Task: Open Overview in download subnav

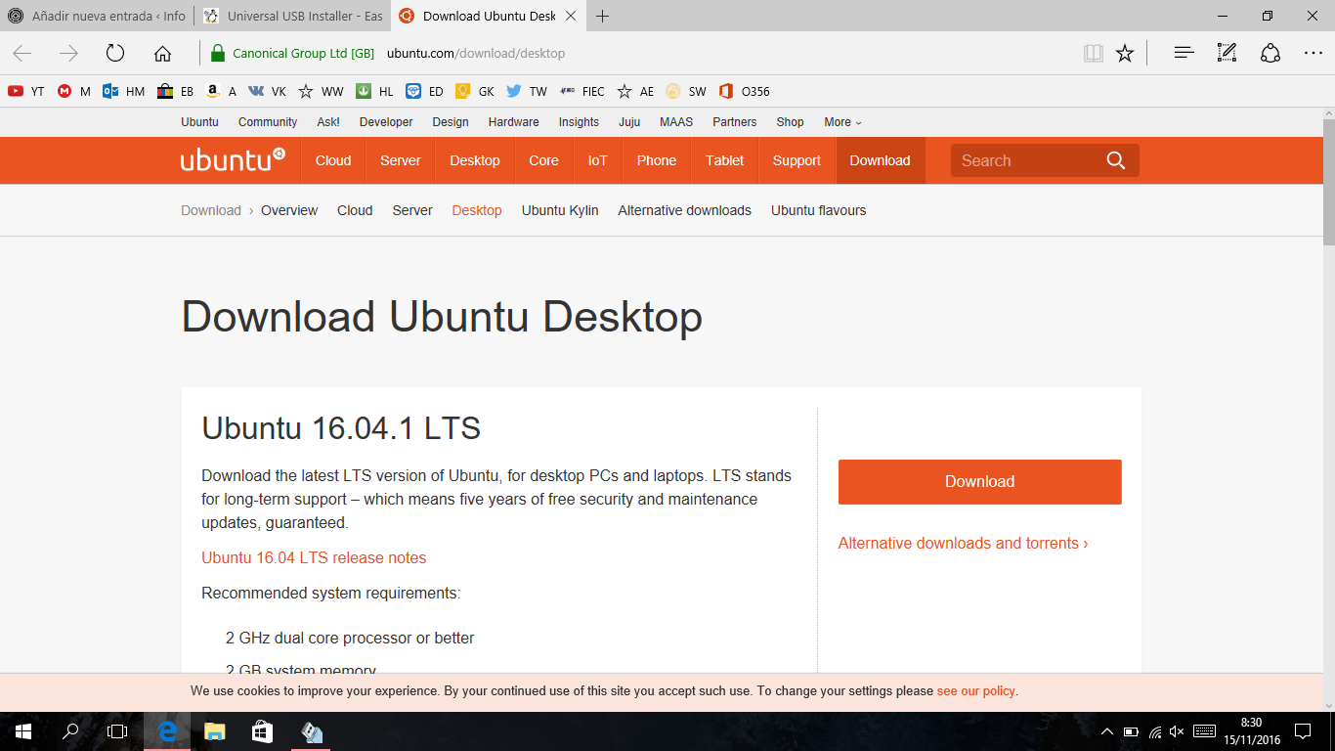Action: [289, 210]
